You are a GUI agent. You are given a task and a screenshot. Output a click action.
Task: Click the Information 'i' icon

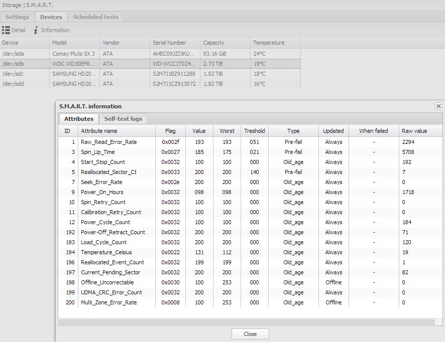(36, 30)
